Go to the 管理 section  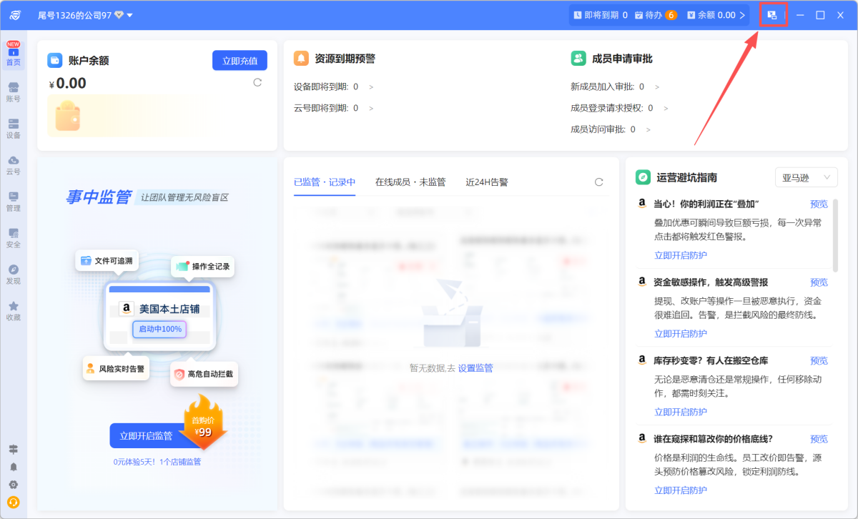click(x=14, y=200)
